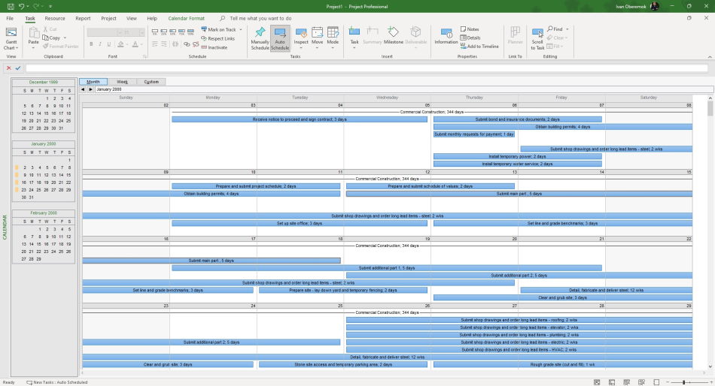Switch to the View tab
The image size is (715, 386).
pos(131,19)
